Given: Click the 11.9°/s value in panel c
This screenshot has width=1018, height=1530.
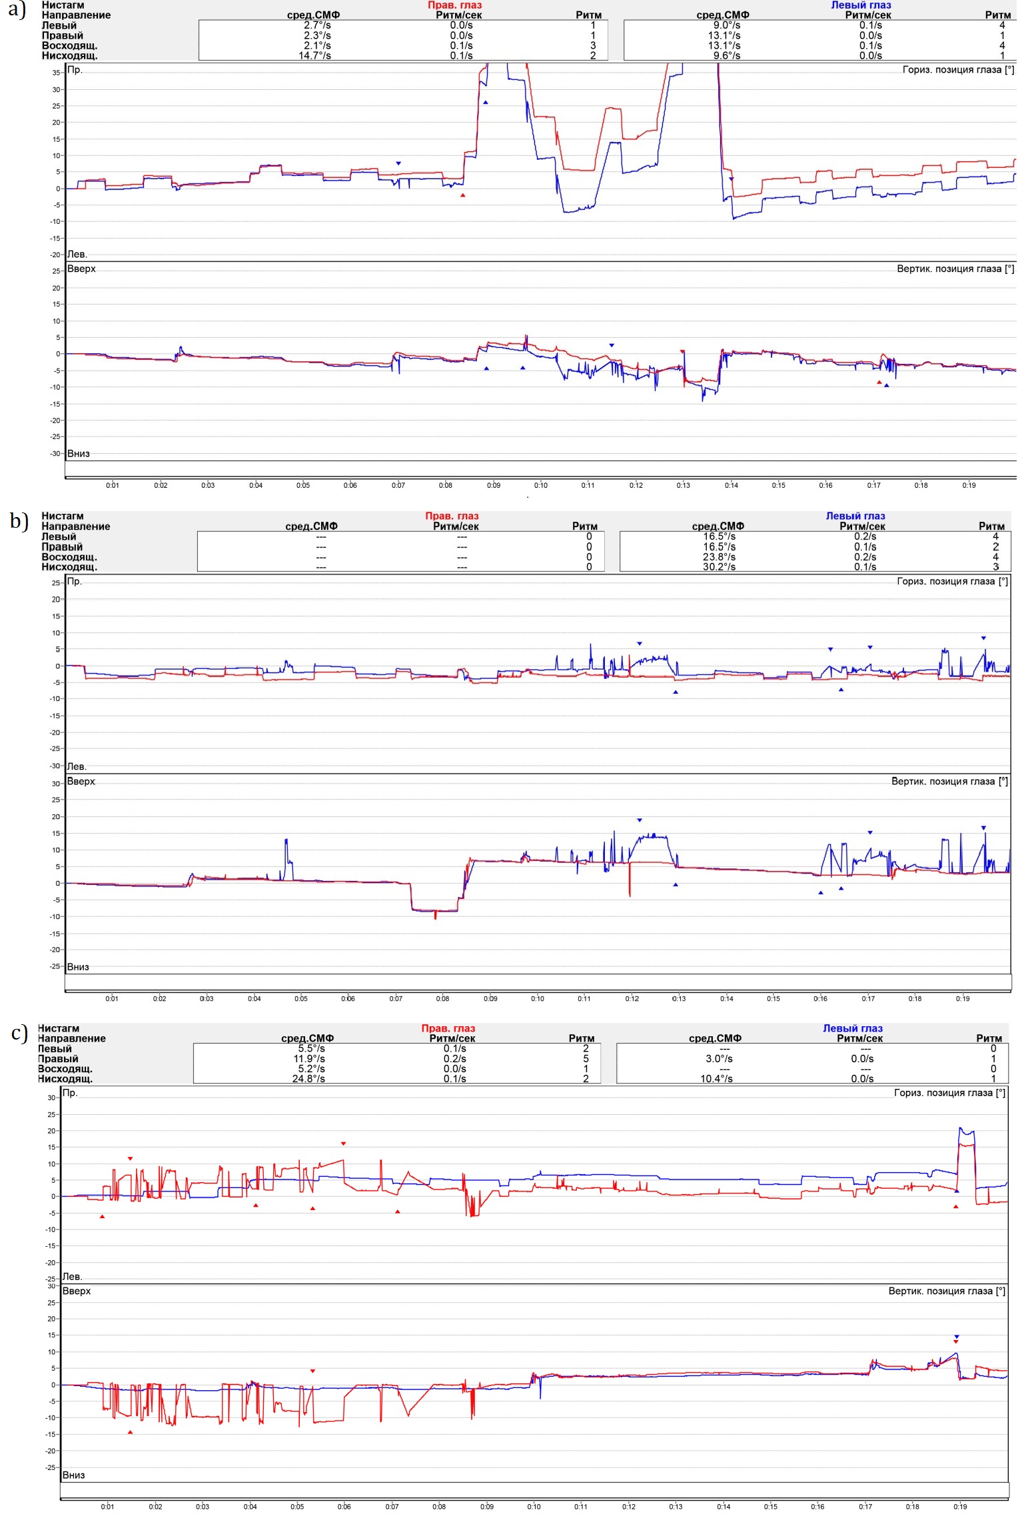Looking at the screenshot, I should click(x=309, y=1058).
